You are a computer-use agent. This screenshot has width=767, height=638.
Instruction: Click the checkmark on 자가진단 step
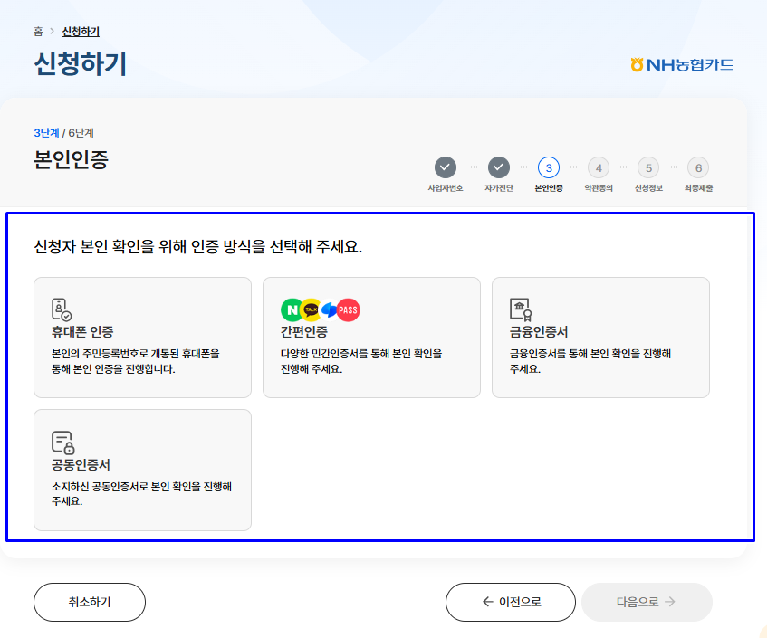tap(500, 167)
